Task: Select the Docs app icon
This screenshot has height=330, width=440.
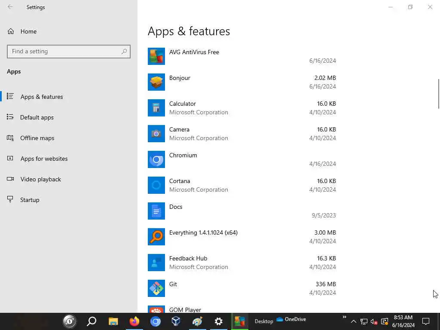Action: click(156, 211)
